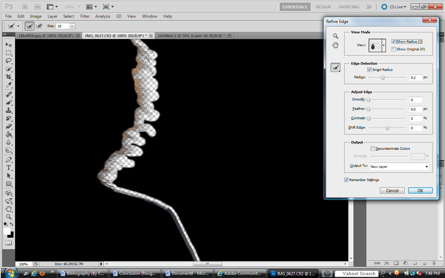The image size is (445, 278).
Task: Select the Eyedropper tool
Action: point(9,85)
